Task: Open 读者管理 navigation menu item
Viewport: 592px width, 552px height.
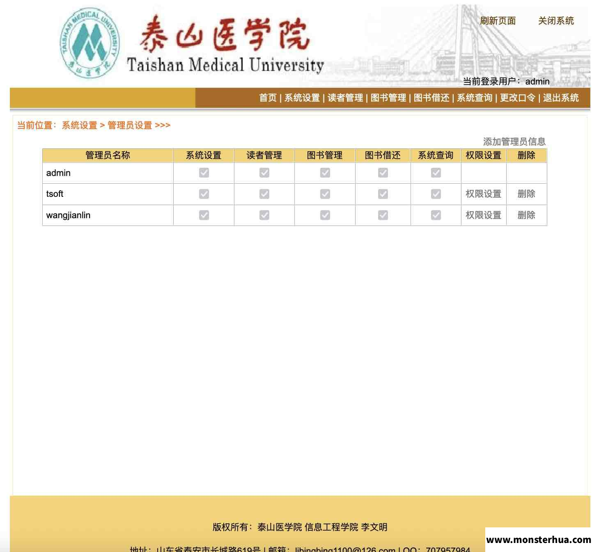Action: (345, 98)
